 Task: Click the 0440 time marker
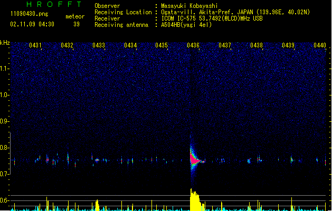[x=320, y=45]
